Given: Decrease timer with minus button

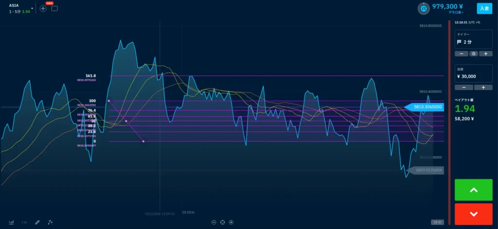Looking at the screenshot, I should pyautogui.click(x=462, y=53).
